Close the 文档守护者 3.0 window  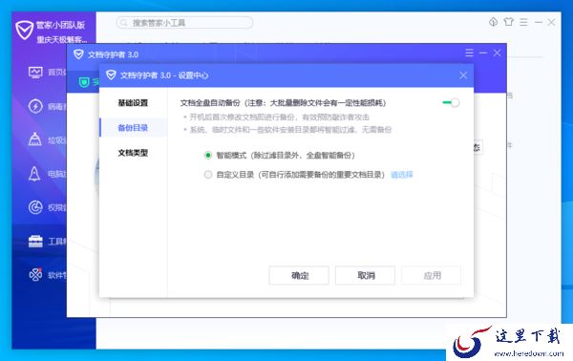pos(497,53)
